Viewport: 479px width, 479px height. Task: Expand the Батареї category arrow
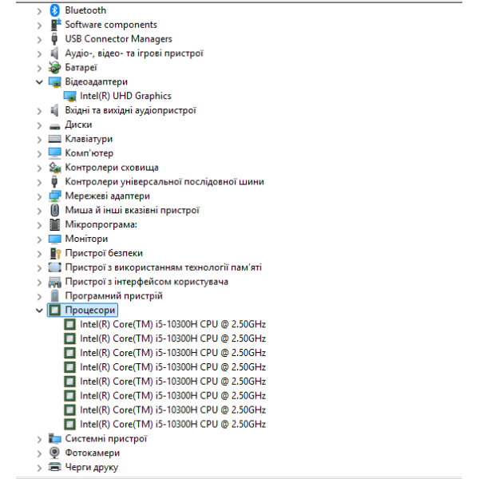coord(39,69)
